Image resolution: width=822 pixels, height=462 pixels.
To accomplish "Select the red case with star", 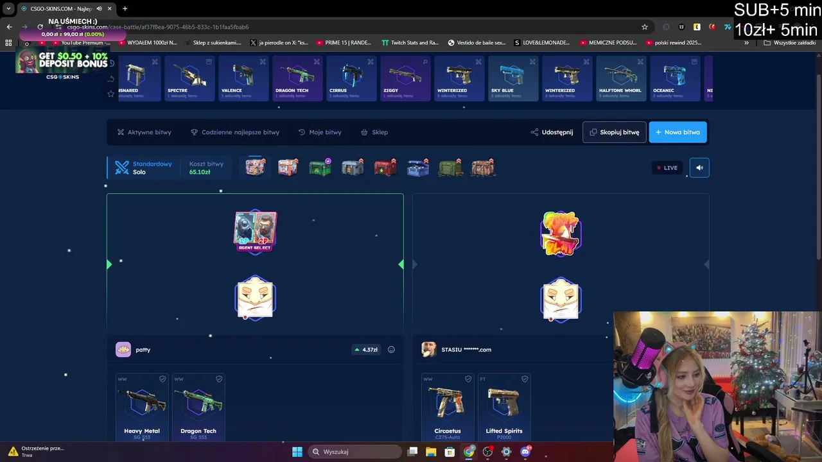I will [x=385, y=167].
